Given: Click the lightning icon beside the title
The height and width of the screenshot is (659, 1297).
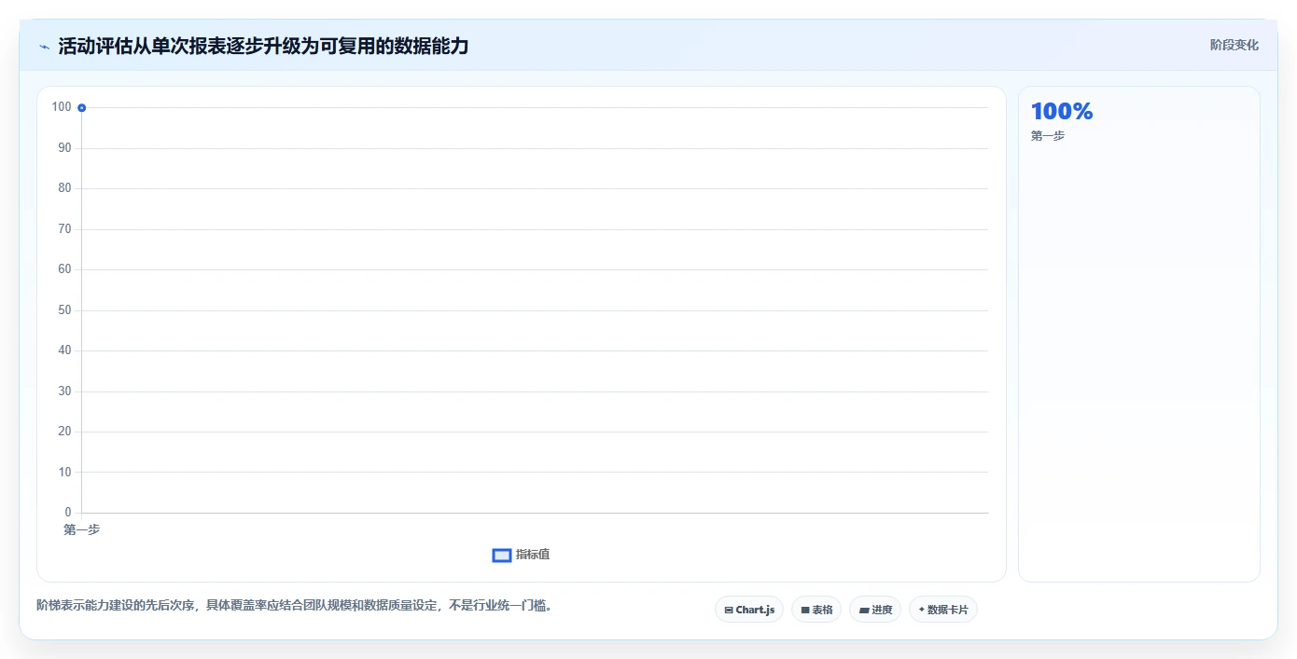Looking at the screenshot, I should click(x=44, y=47).
